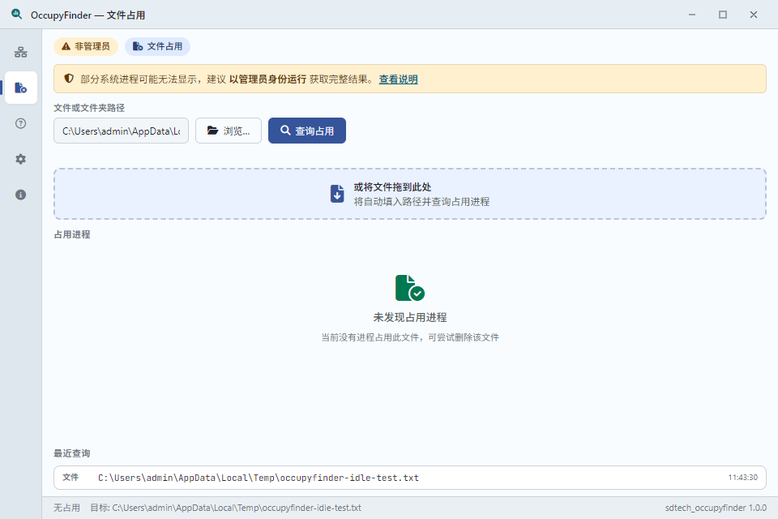
Task: Click the shield icon in the warning banner
Action: (x=69, y=79)
